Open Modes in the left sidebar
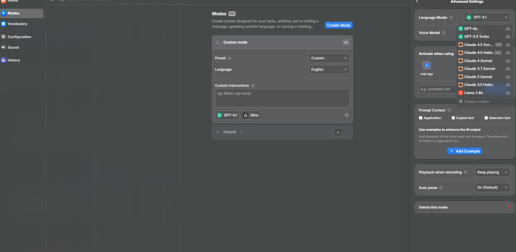Screen dimensions: 516x252 pos(22,13)
